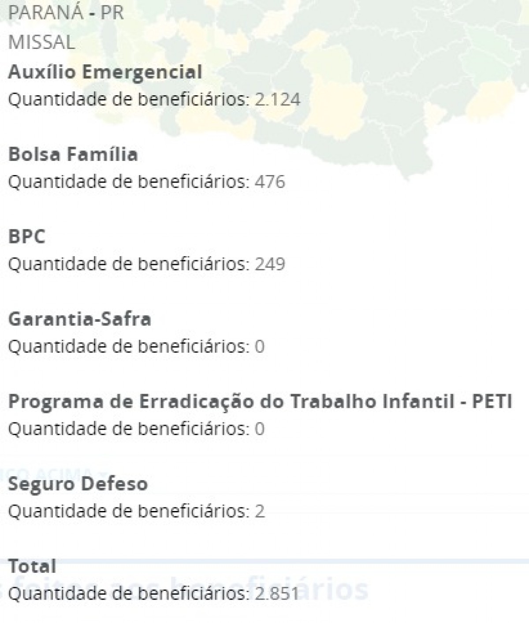This screenshot has height=623, width=529.
Task: Click the PARANÁ - PR state label
Action: (66, 13)
